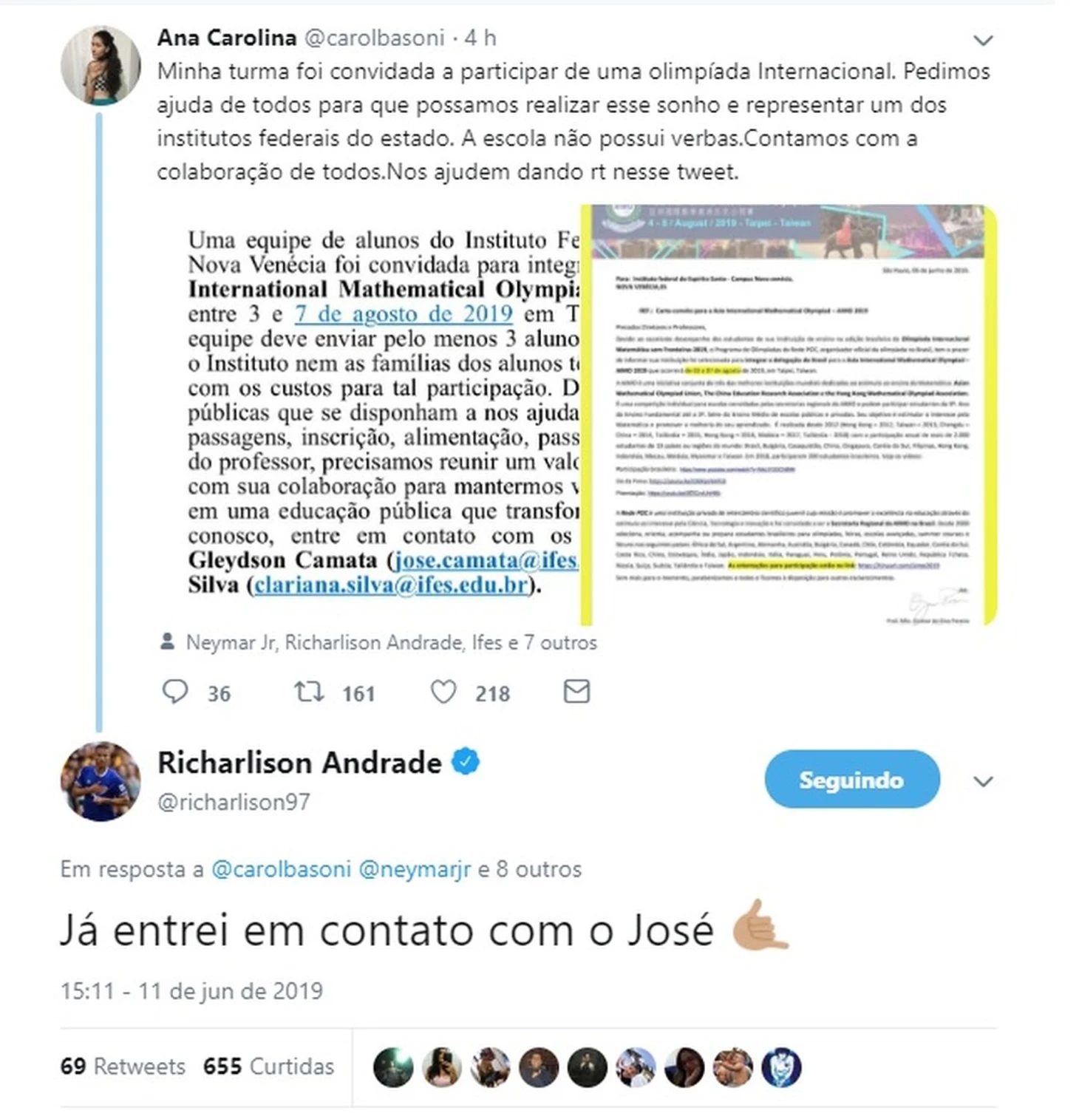Like the tweet with the heart icon
This screenshot has width=1079, height=1116.
point(443,693)
